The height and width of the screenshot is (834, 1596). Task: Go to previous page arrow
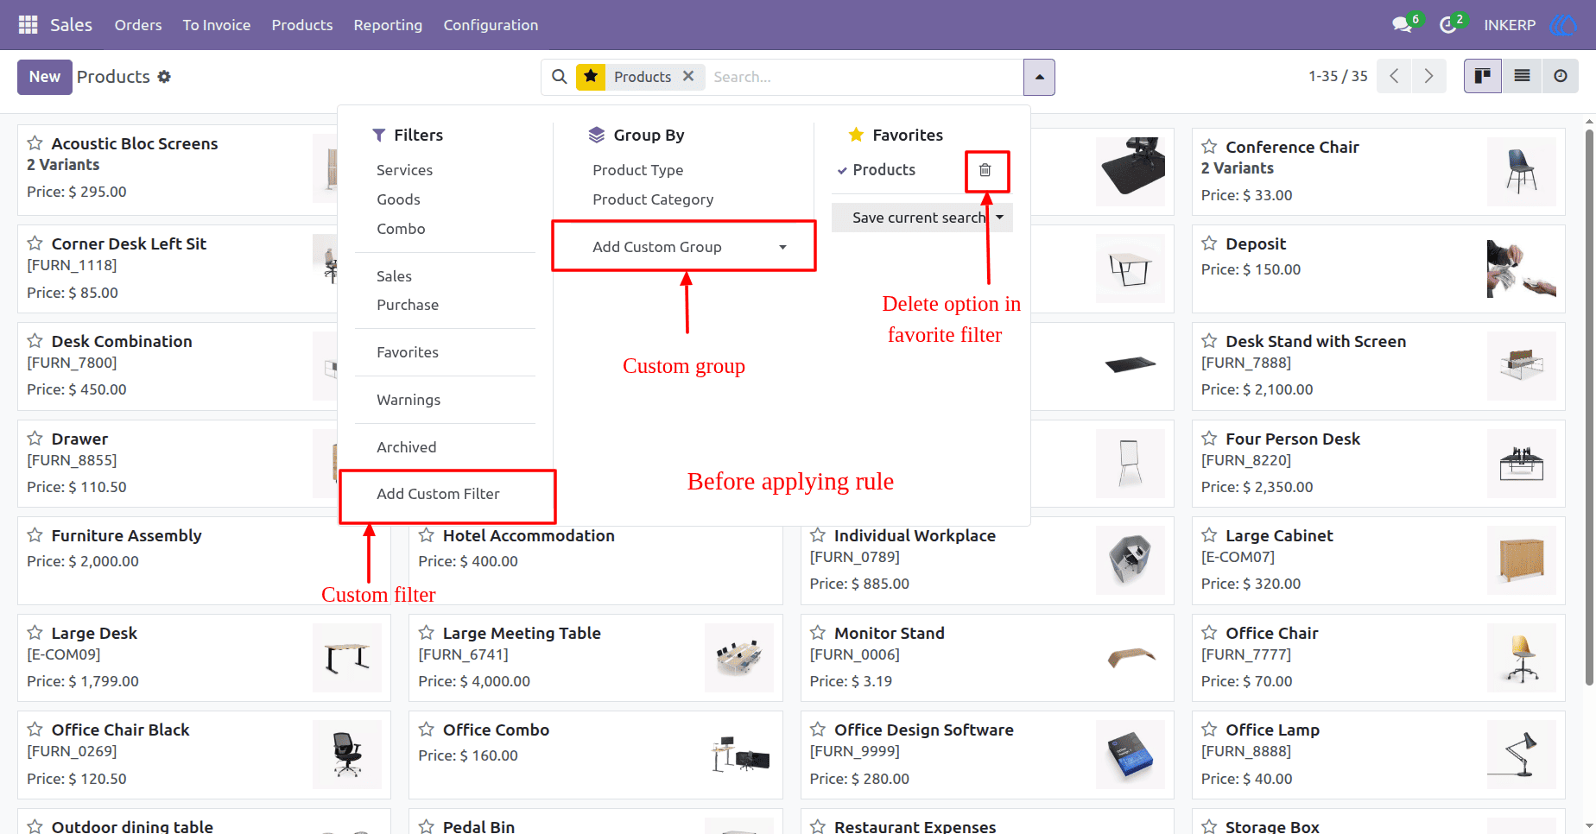[1394, 76]
